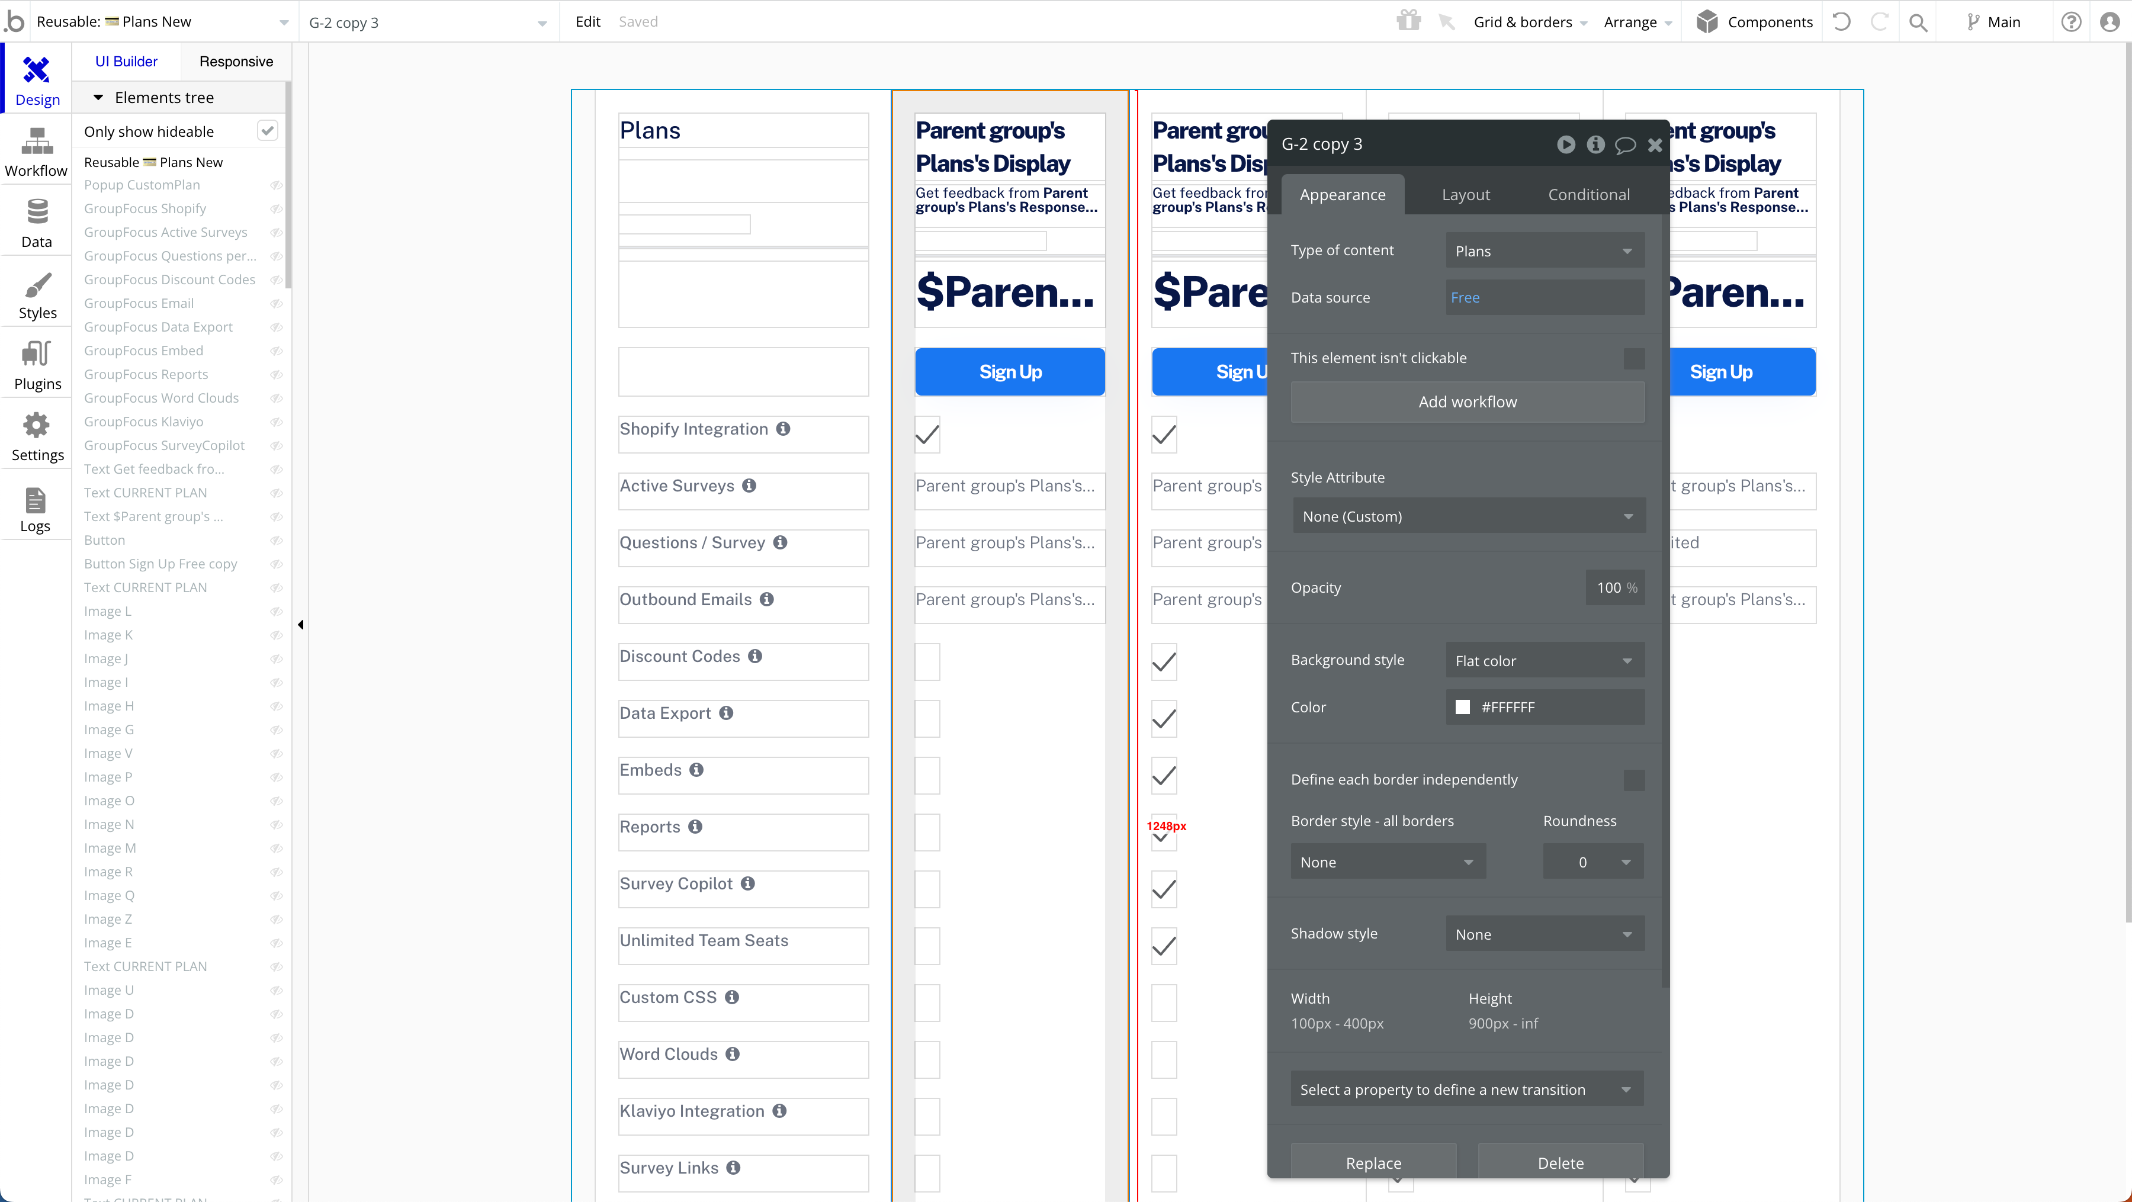Open the Type of content Plans dropdown
The width and height of the screenshot is (2132, 1202).
coord(1545,250)
